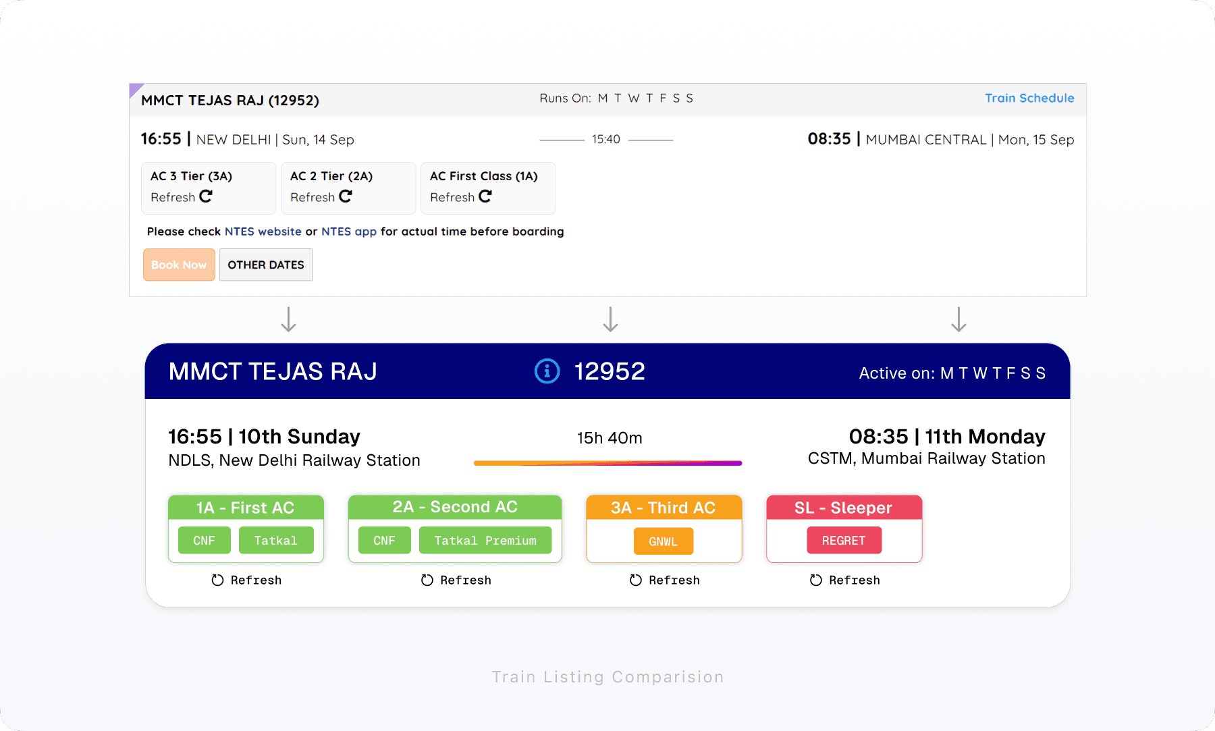1215x731 pixels.
Task: Open the NTES app link
Action: point(349,232)
